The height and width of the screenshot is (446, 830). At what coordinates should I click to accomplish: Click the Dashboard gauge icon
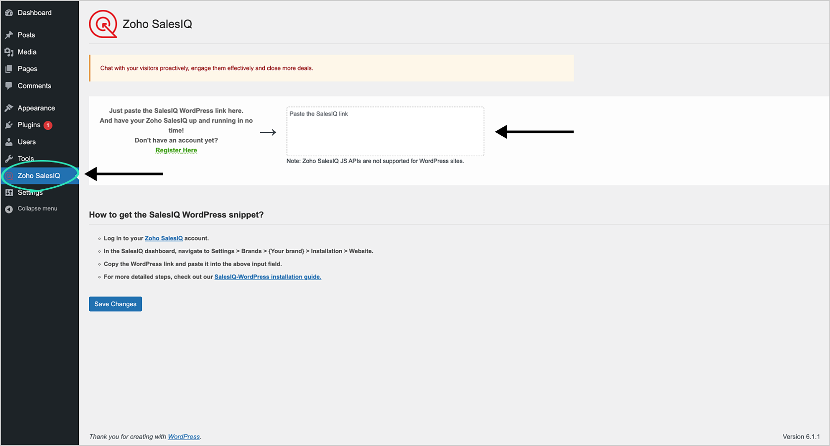(x=9, y=13)
